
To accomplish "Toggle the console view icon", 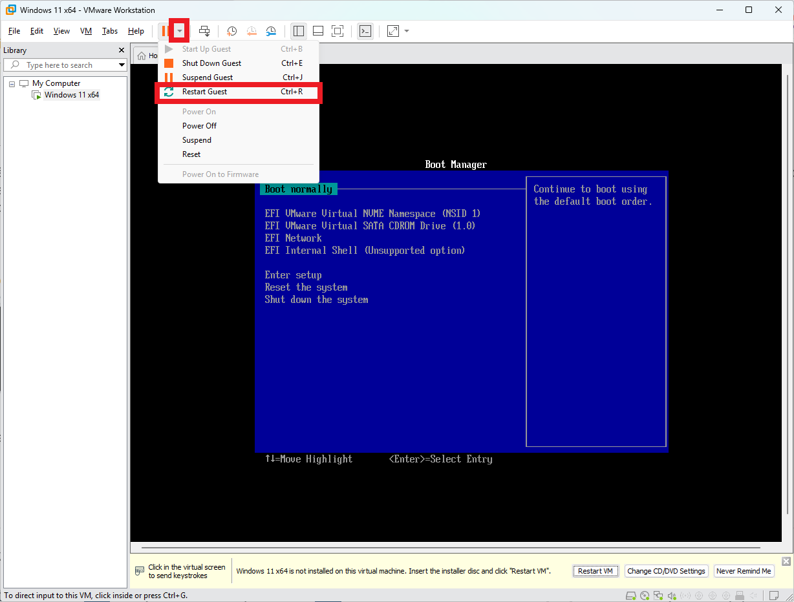I will [x=365, y=31].
